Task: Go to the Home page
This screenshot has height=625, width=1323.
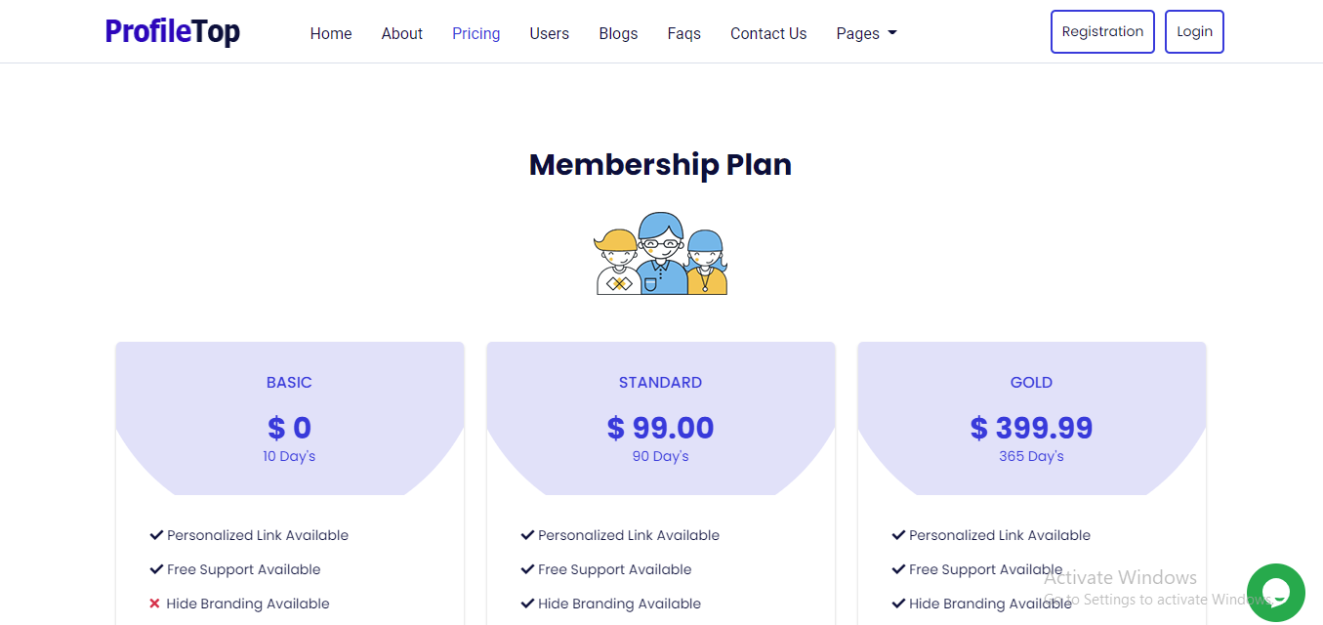Action: [x=331, y=33]
